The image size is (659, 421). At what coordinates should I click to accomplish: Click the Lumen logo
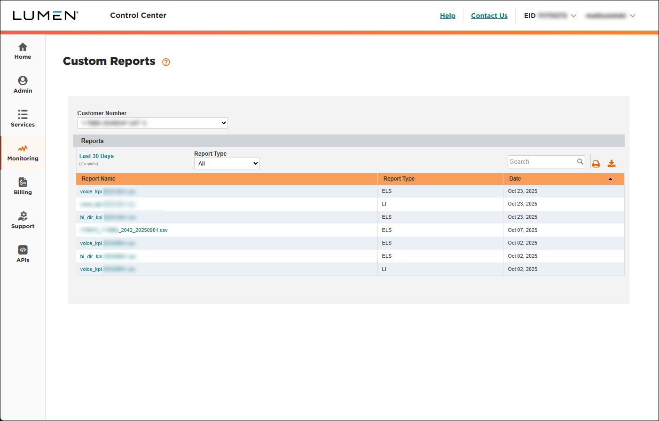(x=45, y=15)
